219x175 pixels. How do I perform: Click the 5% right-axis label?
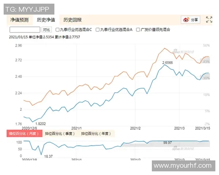[207, 111]
